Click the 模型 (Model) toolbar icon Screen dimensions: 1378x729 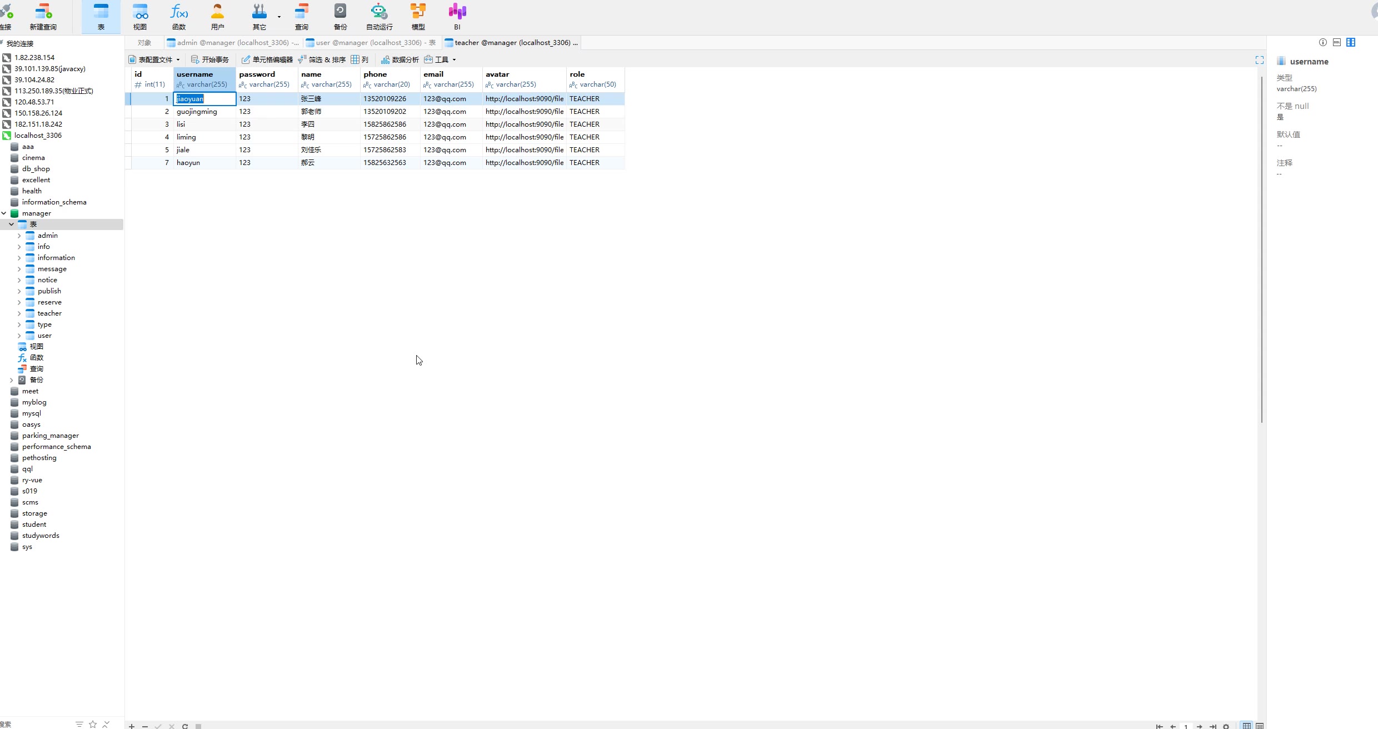click(418, 17)
